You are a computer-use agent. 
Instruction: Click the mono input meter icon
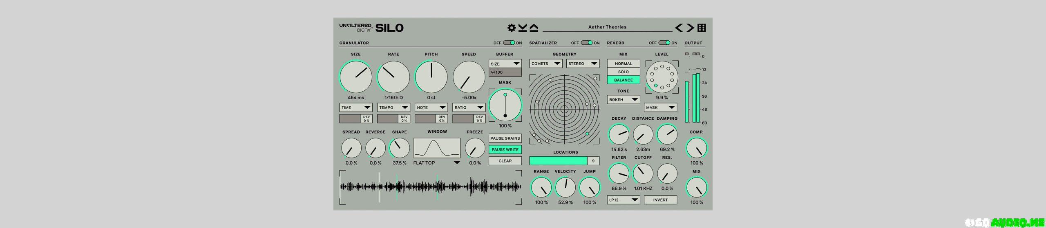click(686, 54)
